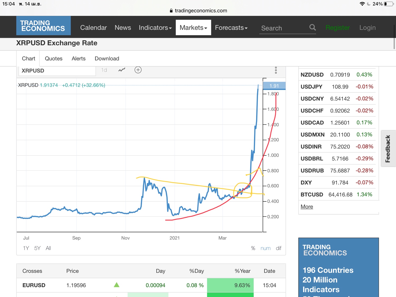The image size is (396, 297).
Task: Click the search magnifier icon
Action: tap(313, 27)
